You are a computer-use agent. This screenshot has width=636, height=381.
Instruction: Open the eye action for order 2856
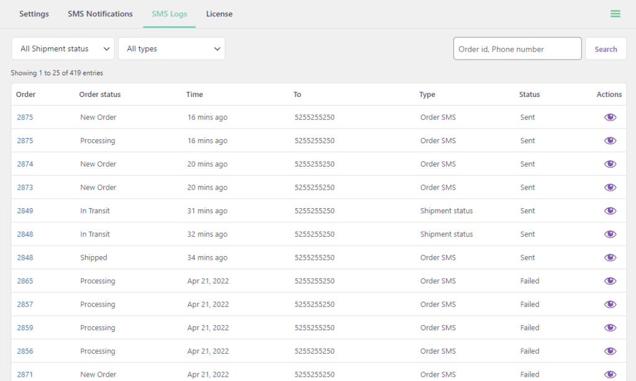coord(610,351)
